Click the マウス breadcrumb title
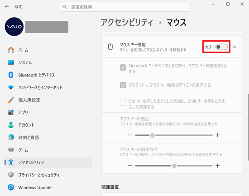 (177, 22)
